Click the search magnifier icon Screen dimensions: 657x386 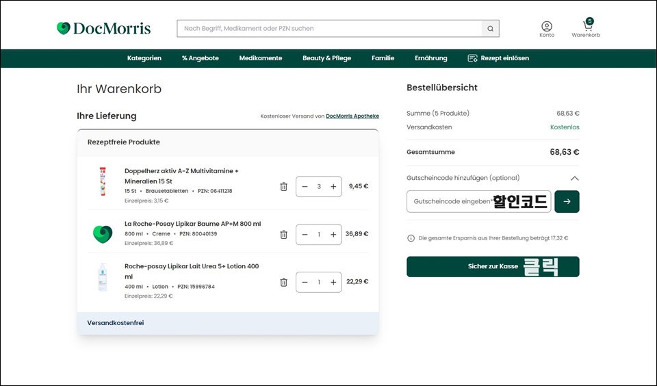click(x=490, y=29)
